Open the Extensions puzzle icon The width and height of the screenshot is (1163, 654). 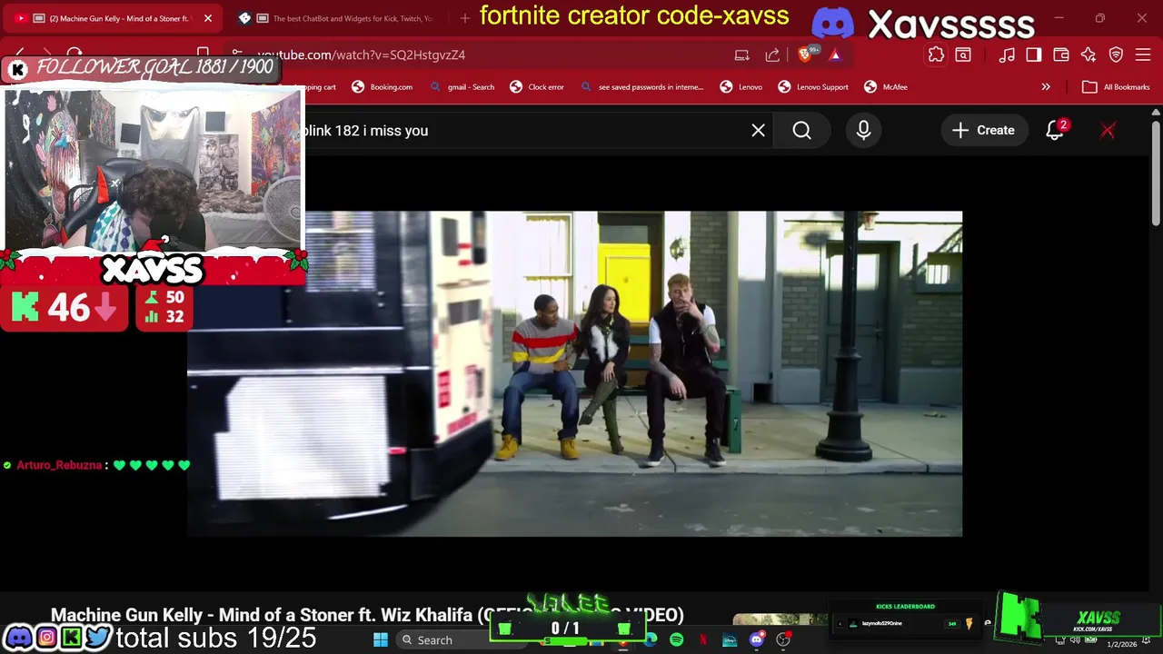[936, 55]
